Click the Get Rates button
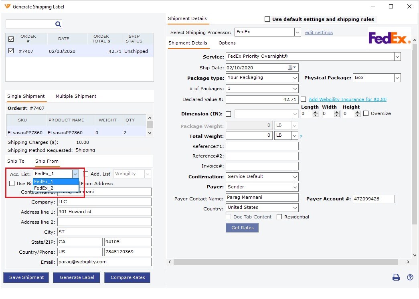 [242, 228]
